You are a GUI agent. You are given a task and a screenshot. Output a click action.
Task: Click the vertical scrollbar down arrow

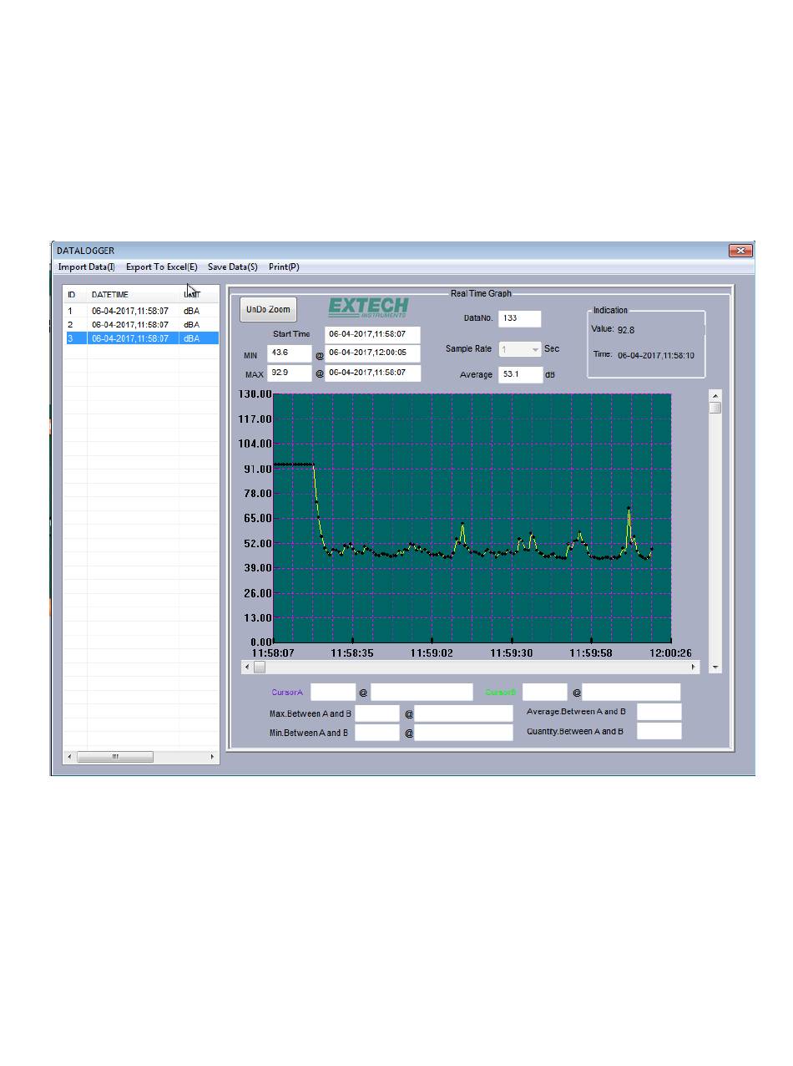pyautogui.click(x=715, y=667)
